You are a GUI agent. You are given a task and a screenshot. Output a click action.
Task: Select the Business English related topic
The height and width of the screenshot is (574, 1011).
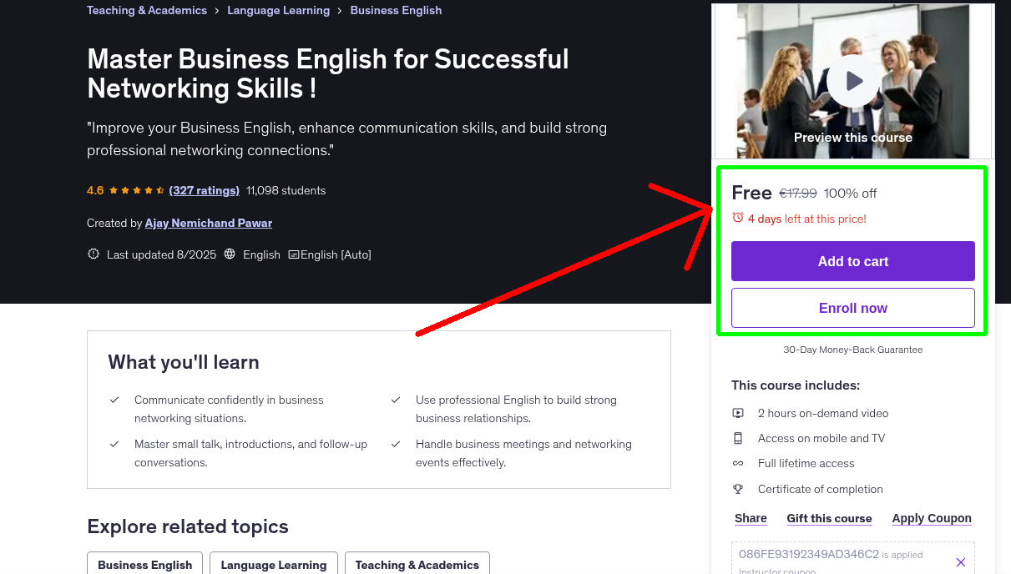[144, 565]
